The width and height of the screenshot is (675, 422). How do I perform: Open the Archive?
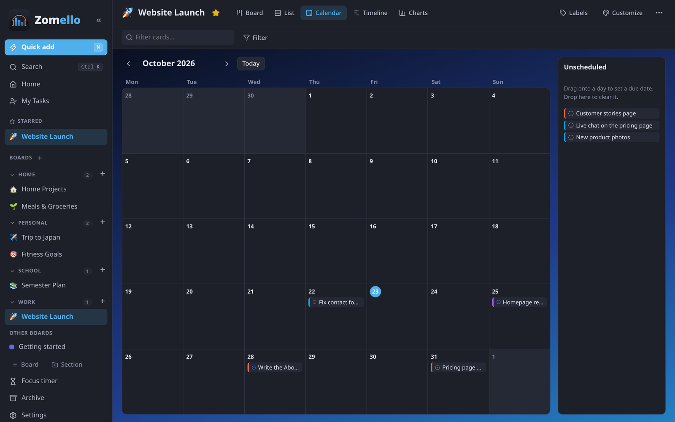(x=56, y=398)
